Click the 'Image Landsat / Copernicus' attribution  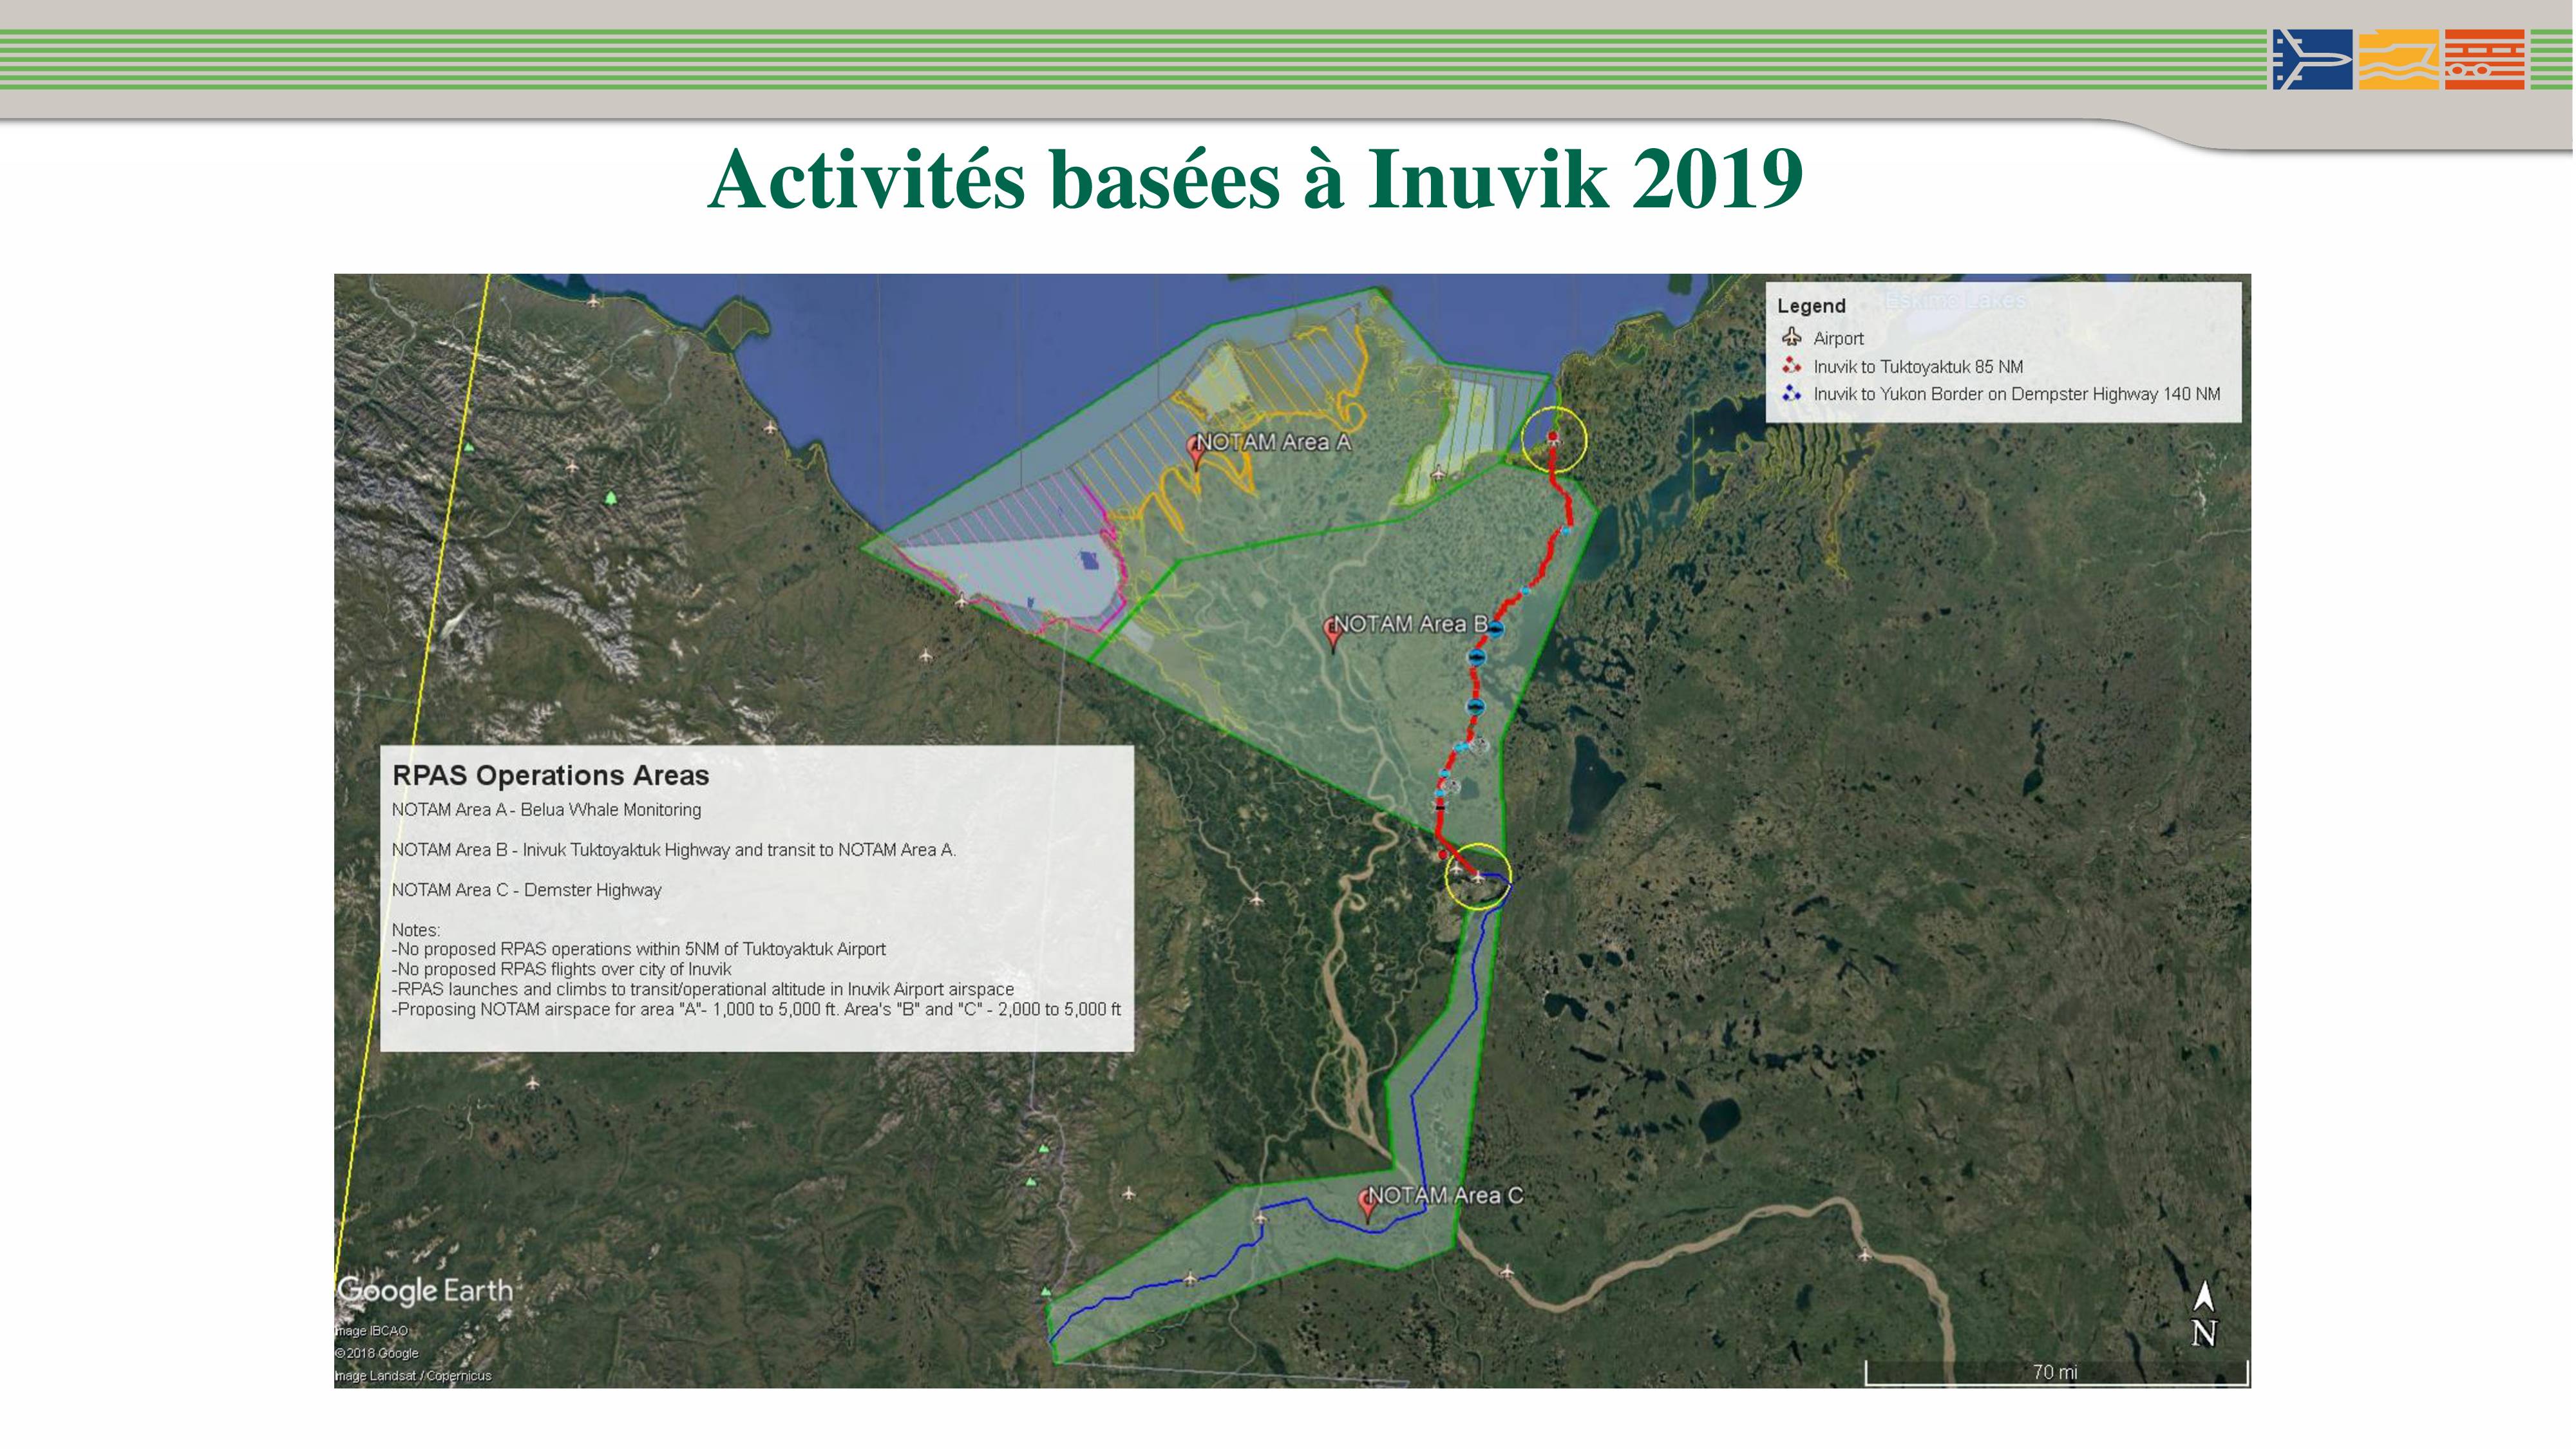tap(413, 1376)
